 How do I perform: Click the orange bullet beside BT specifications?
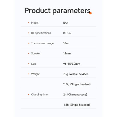pyautogui.click(x=29, y=33)
